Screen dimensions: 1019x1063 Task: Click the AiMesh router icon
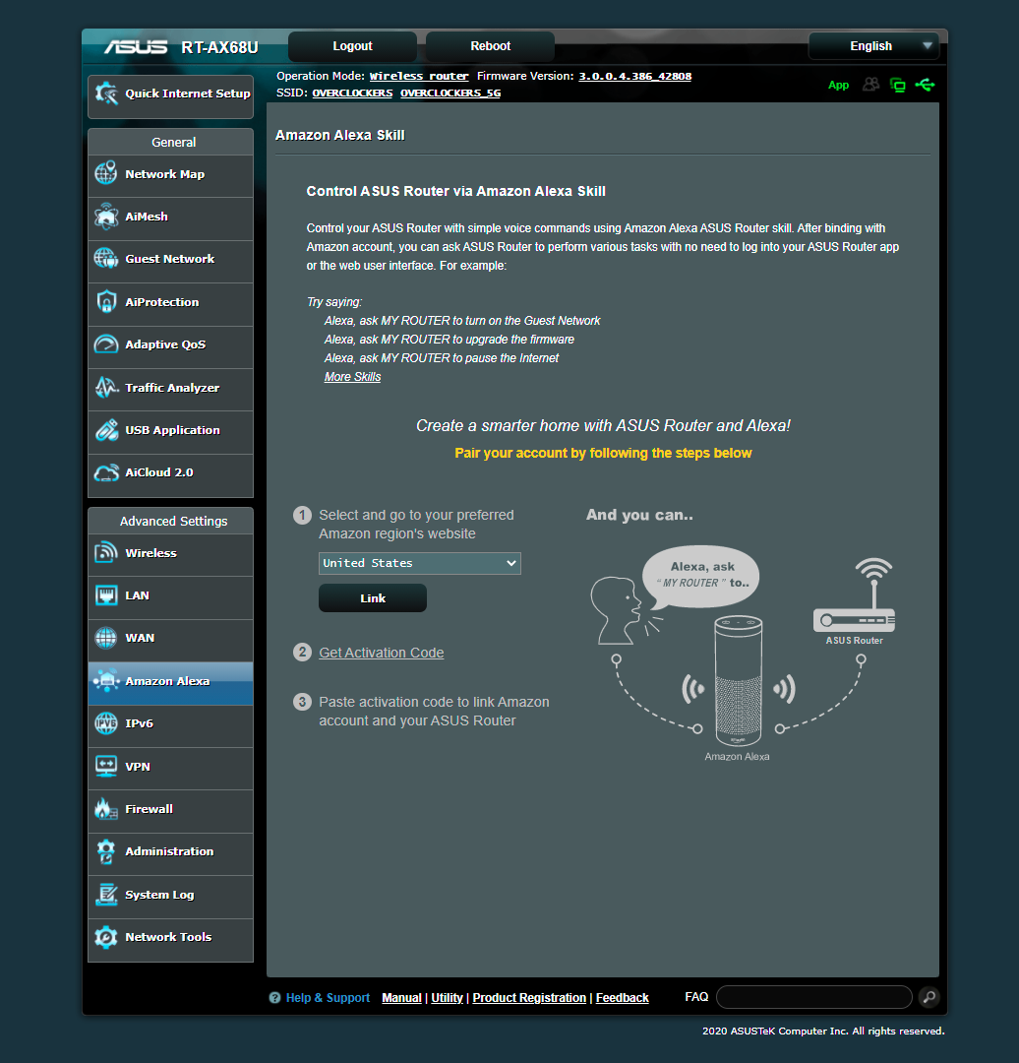pyautogui.click(x=106, y=217)
